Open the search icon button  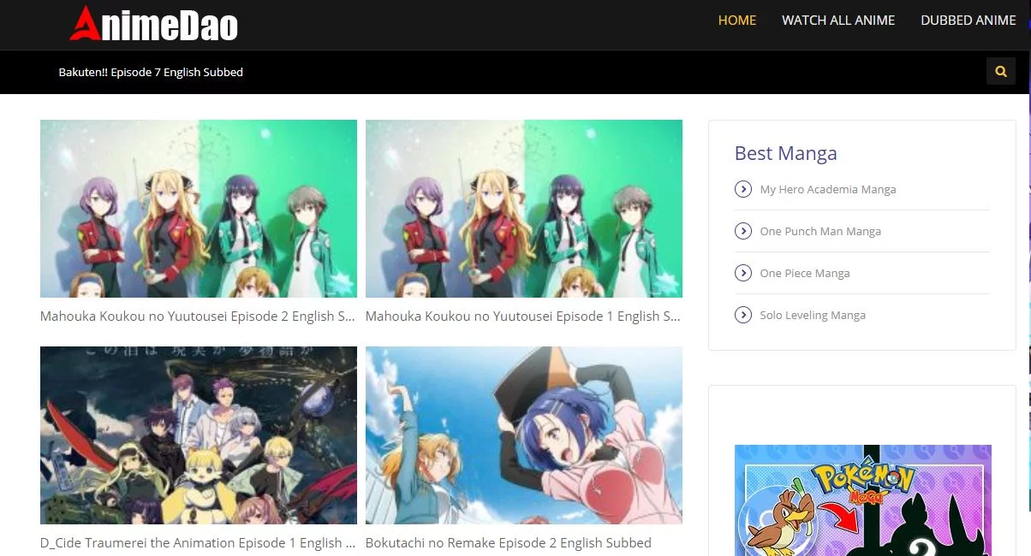click(1001, 72)
